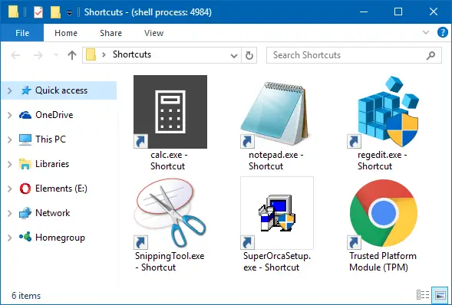
Task: Switch to large thumbnails view layout
Action: pos(440,296)
